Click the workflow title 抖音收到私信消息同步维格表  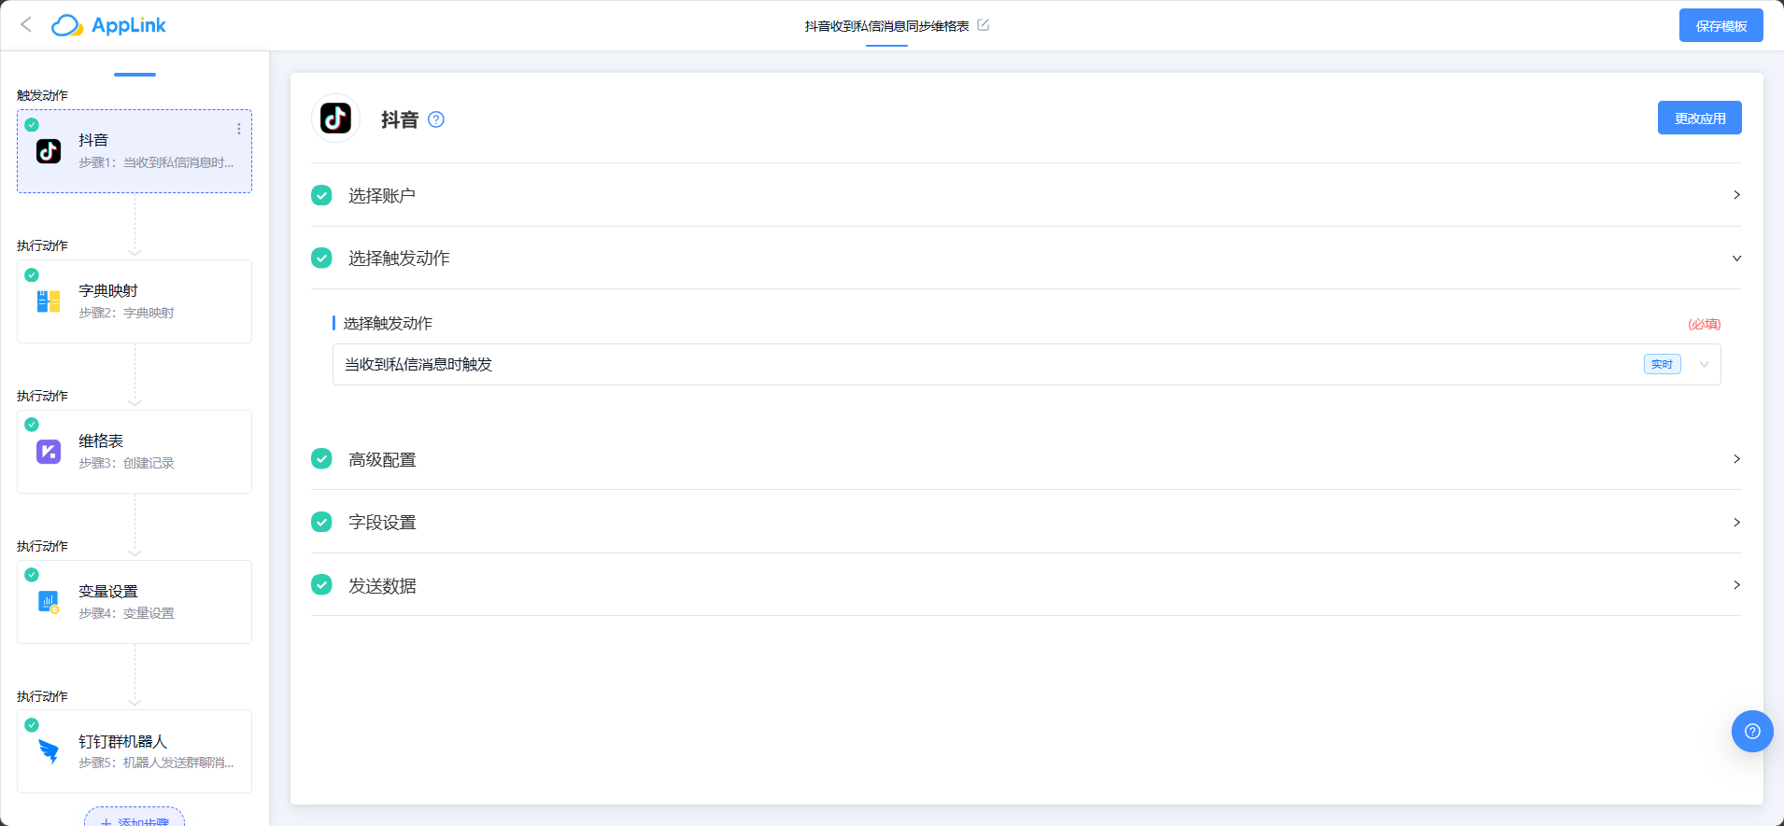tap(886, 26)
